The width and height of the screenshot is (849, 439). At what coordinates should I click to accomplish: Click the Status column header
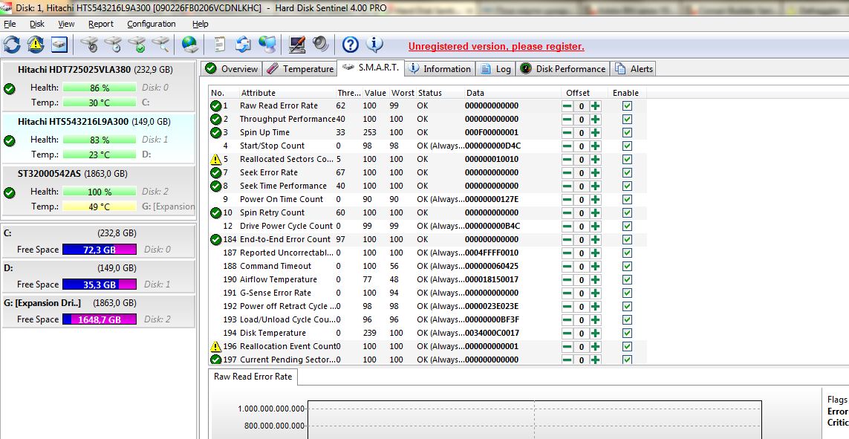(x=440, y=93)
